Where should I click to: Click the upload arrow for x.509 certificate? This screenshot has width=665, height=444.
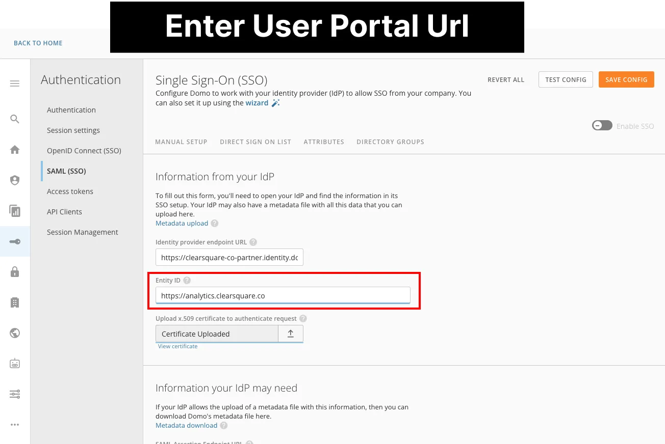(x=291, y=334)
